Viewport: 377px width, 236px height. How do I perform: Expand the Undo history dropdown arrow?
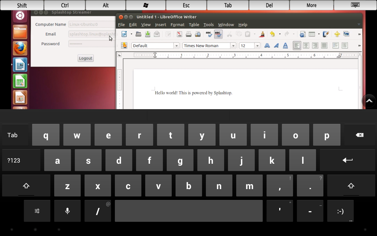pyautogui.click(x=280, y=34)
